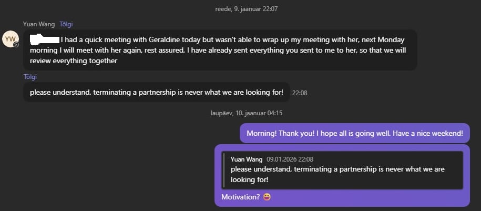Click Tõlgi link beside Yuan Wang's name
This screenshot has height=211, width=481.
(66, 24)
